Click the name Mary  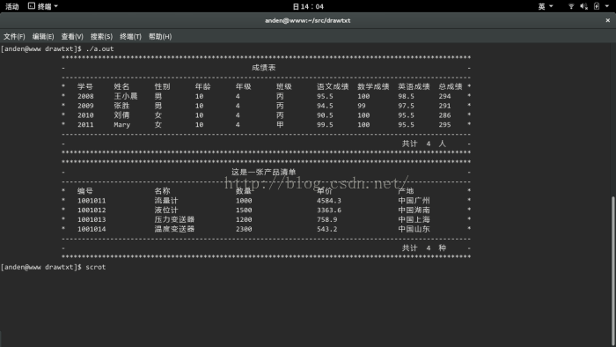[121, 124]
